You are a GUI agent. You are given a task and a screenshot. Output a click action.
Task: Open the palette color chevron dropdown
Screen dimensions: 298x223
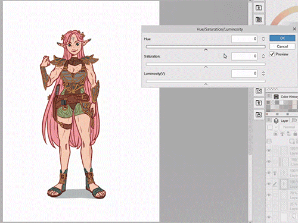(x=276, y=127)
